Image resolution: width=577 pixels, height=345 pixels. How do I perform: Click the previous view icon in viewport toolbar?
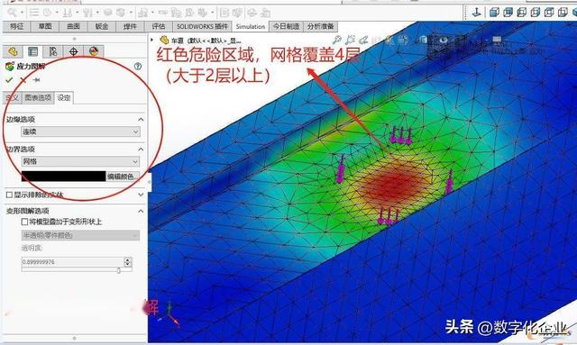[x=363, y=40]
